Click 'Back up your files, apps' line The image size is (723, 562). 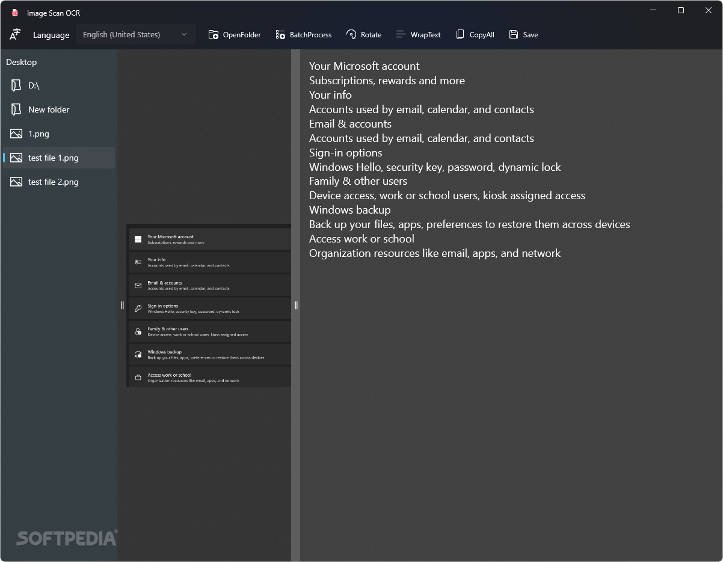click(470, 224)
